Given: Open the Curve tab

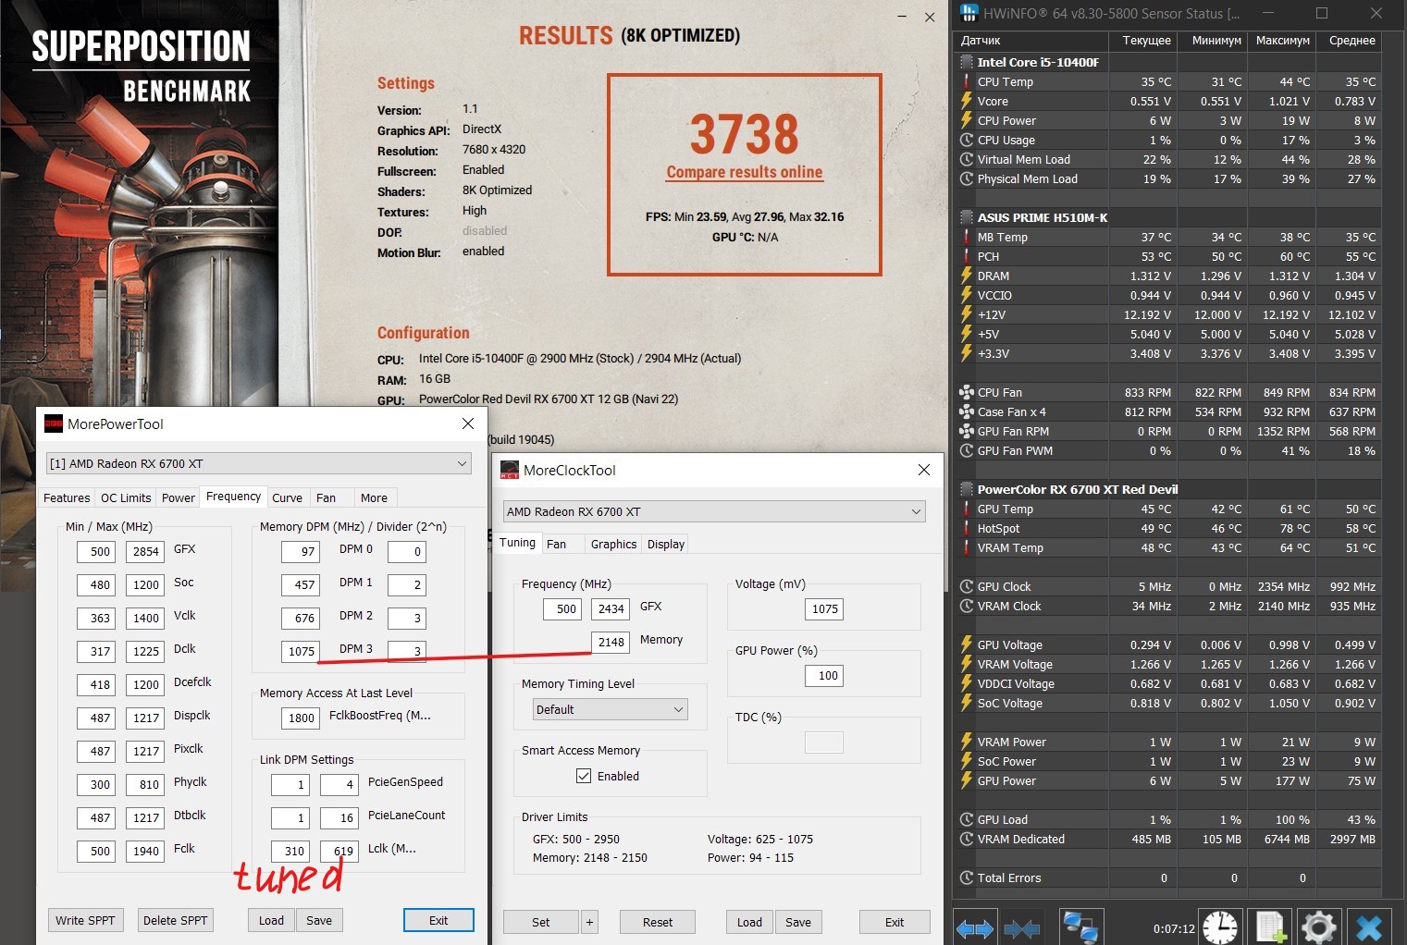Looking at the screenshot, I should pyautogui.click(x=287, y=497).
